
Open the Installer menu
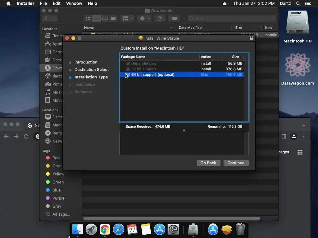pyautogui.click(x=25, y=3)
